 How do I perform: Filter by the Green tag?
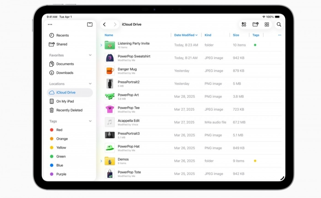pos(70,156)
